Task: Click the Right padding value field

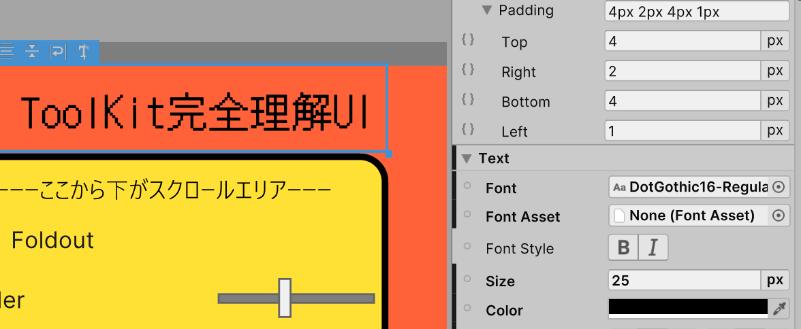Action: pos(683,71)
